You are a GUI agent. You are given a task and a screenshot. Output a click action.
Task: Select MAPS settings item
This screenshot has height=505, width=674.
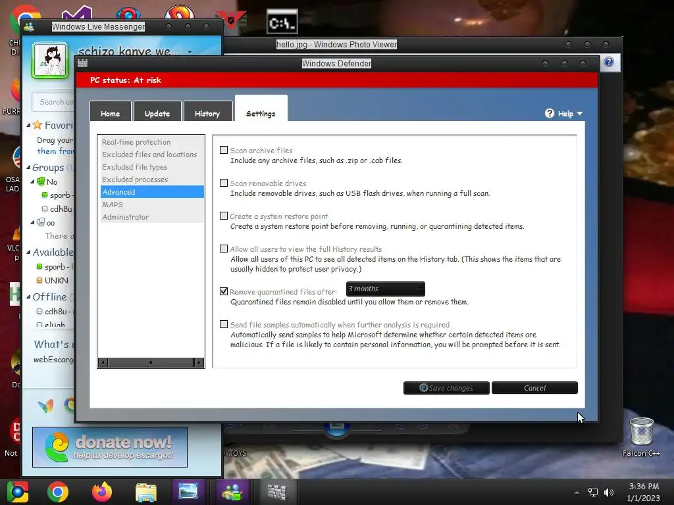(152, 204)
